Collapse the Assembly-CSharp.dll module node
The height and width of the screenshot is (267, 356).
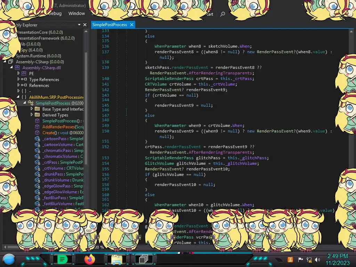(11, 67)
